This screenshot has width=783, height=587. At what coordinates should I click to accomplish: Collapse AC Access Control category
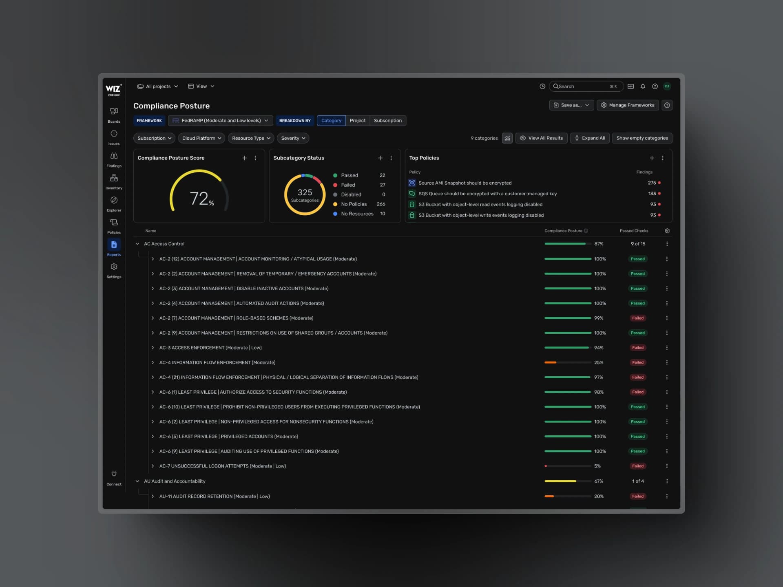(x=137, y=244)
